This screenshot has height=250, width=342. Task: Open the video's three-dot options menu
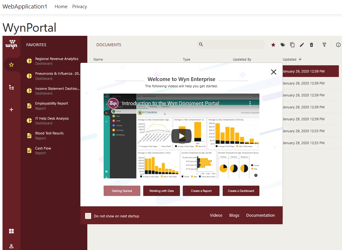(x=250, y=103)
